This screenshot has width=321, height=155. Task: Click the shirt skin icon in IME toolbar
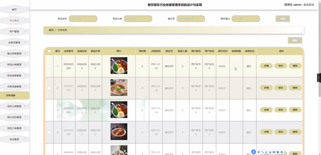pyautogui.click(x=278, y=152)
